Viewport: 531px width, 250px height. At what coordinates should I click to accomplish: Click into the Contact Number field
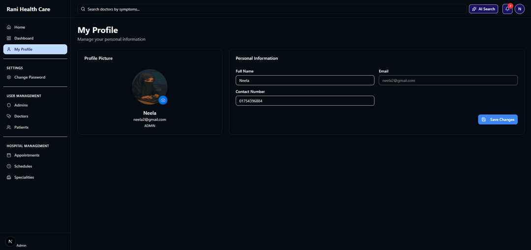tap(305, 101)
